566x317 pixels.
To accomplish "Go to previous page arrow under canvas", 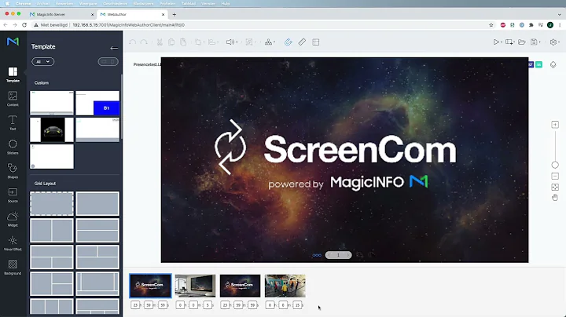I will 329,255.
